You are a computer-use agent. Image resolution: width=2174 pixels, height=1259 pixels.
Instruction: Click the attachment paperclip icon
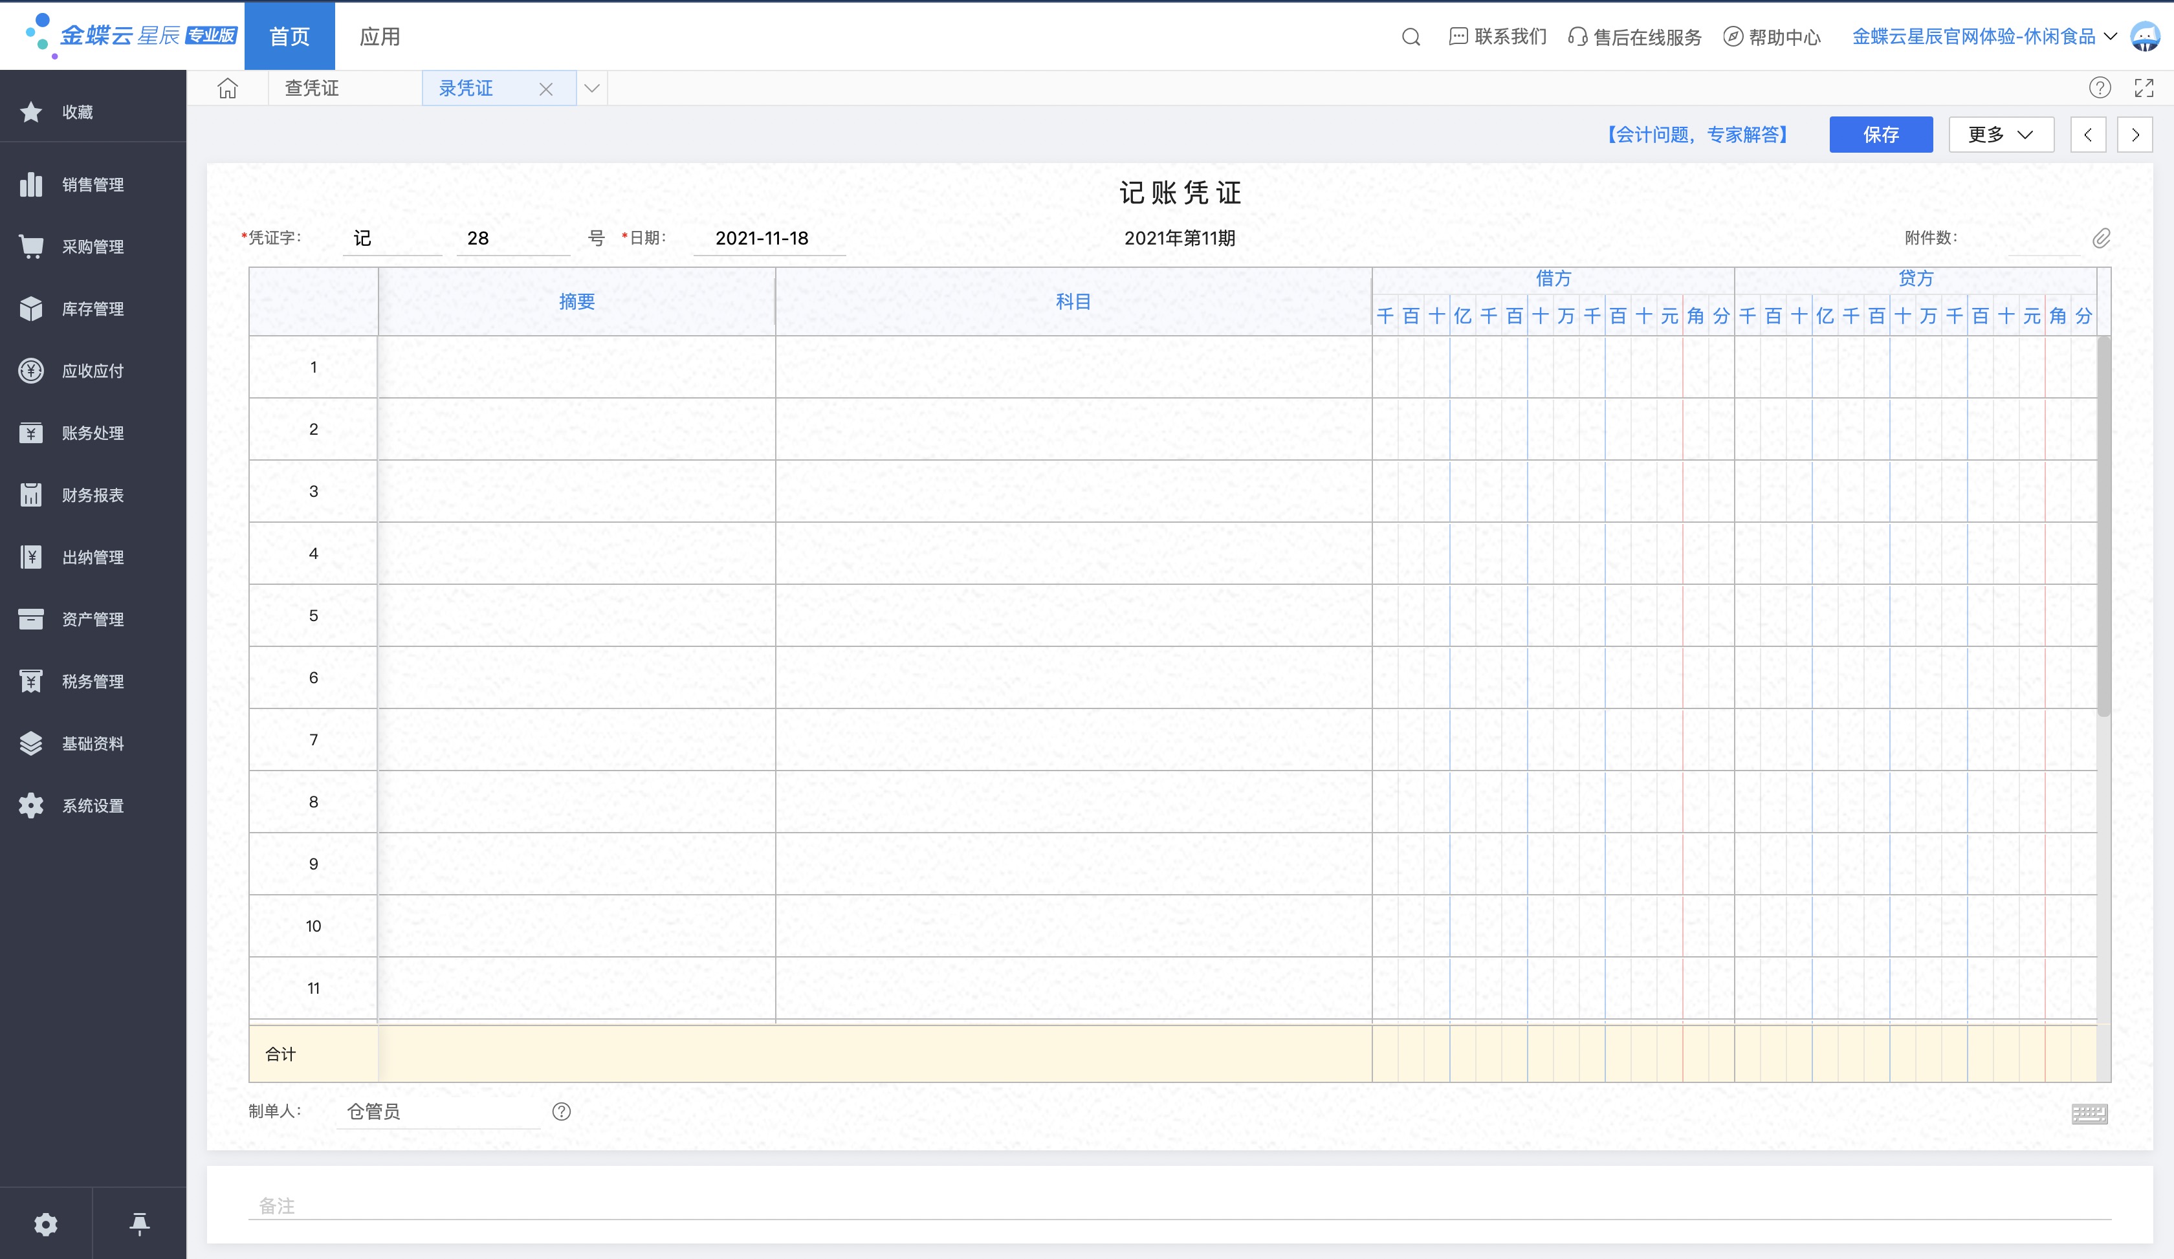[2101, 239]
